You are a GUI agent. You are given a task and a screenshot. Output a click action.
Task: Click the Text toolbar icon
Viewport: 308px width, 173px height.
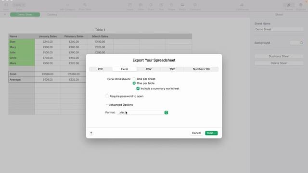161,5
